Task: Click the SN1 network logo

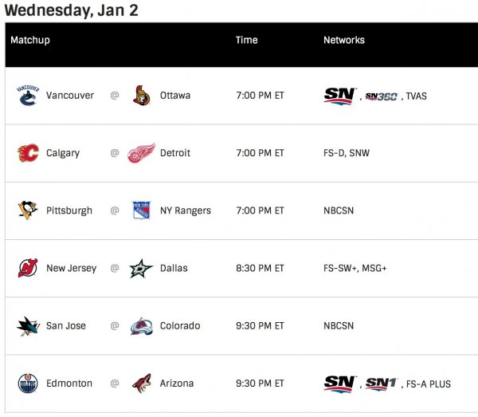Action: [382, 384]
